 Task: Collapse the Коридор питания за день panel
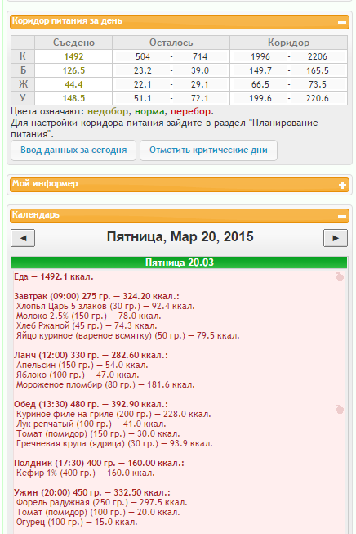pyautogui.click(x=342, y=22)
